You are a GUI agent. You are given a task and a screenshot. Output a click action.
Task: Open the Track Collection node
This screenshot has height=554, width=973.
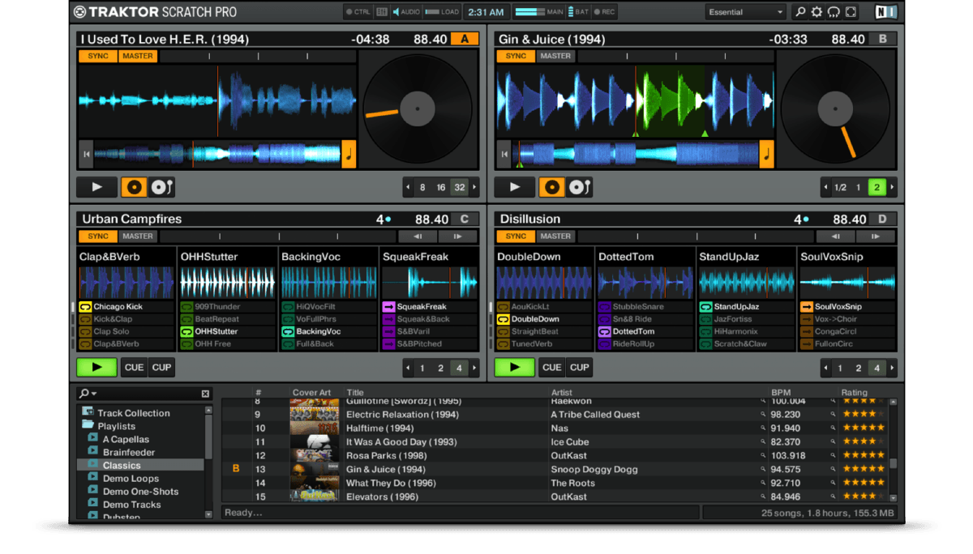[134, 413]
